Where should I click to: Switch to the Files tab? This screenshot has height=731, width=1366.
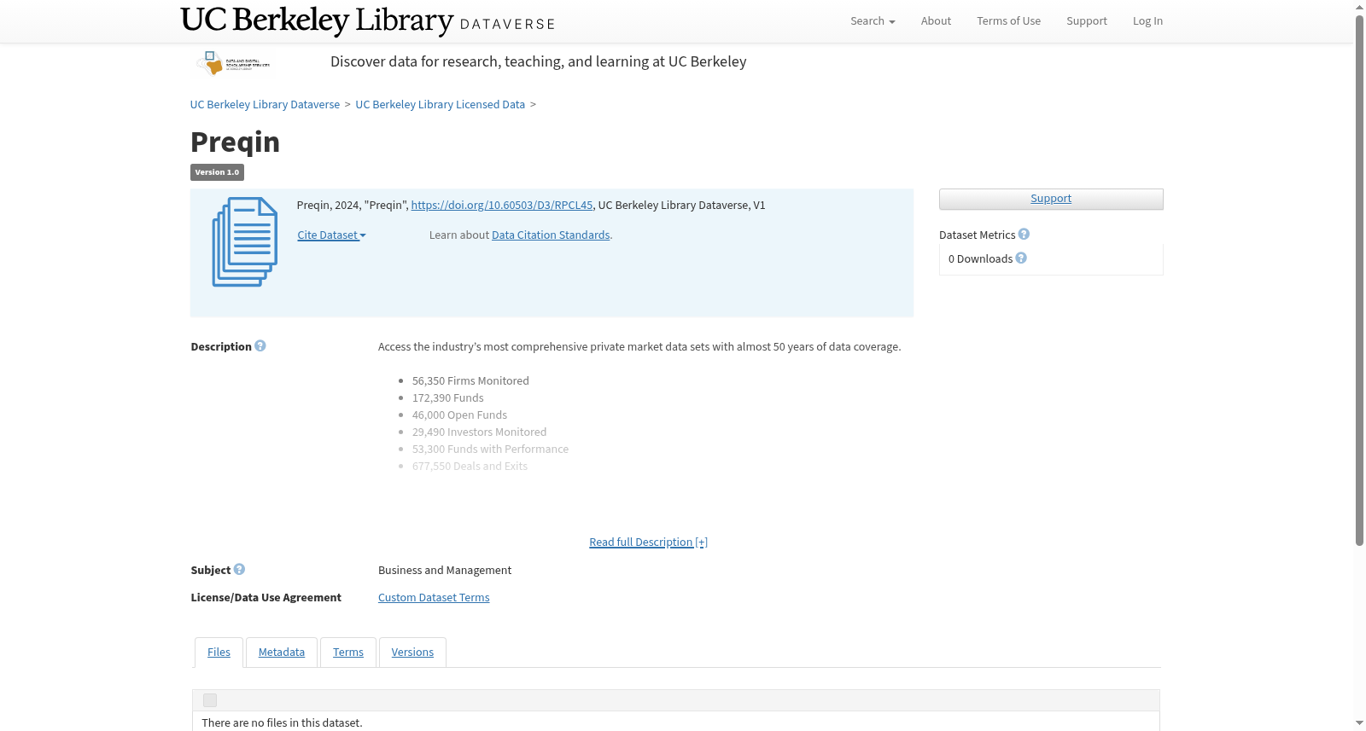click(x=219, y=652)
